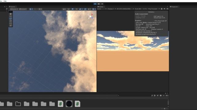This screenshot has height=110, width=197.
Task: Click the Pause button in the toolbar
Action: tap(99, 4)
